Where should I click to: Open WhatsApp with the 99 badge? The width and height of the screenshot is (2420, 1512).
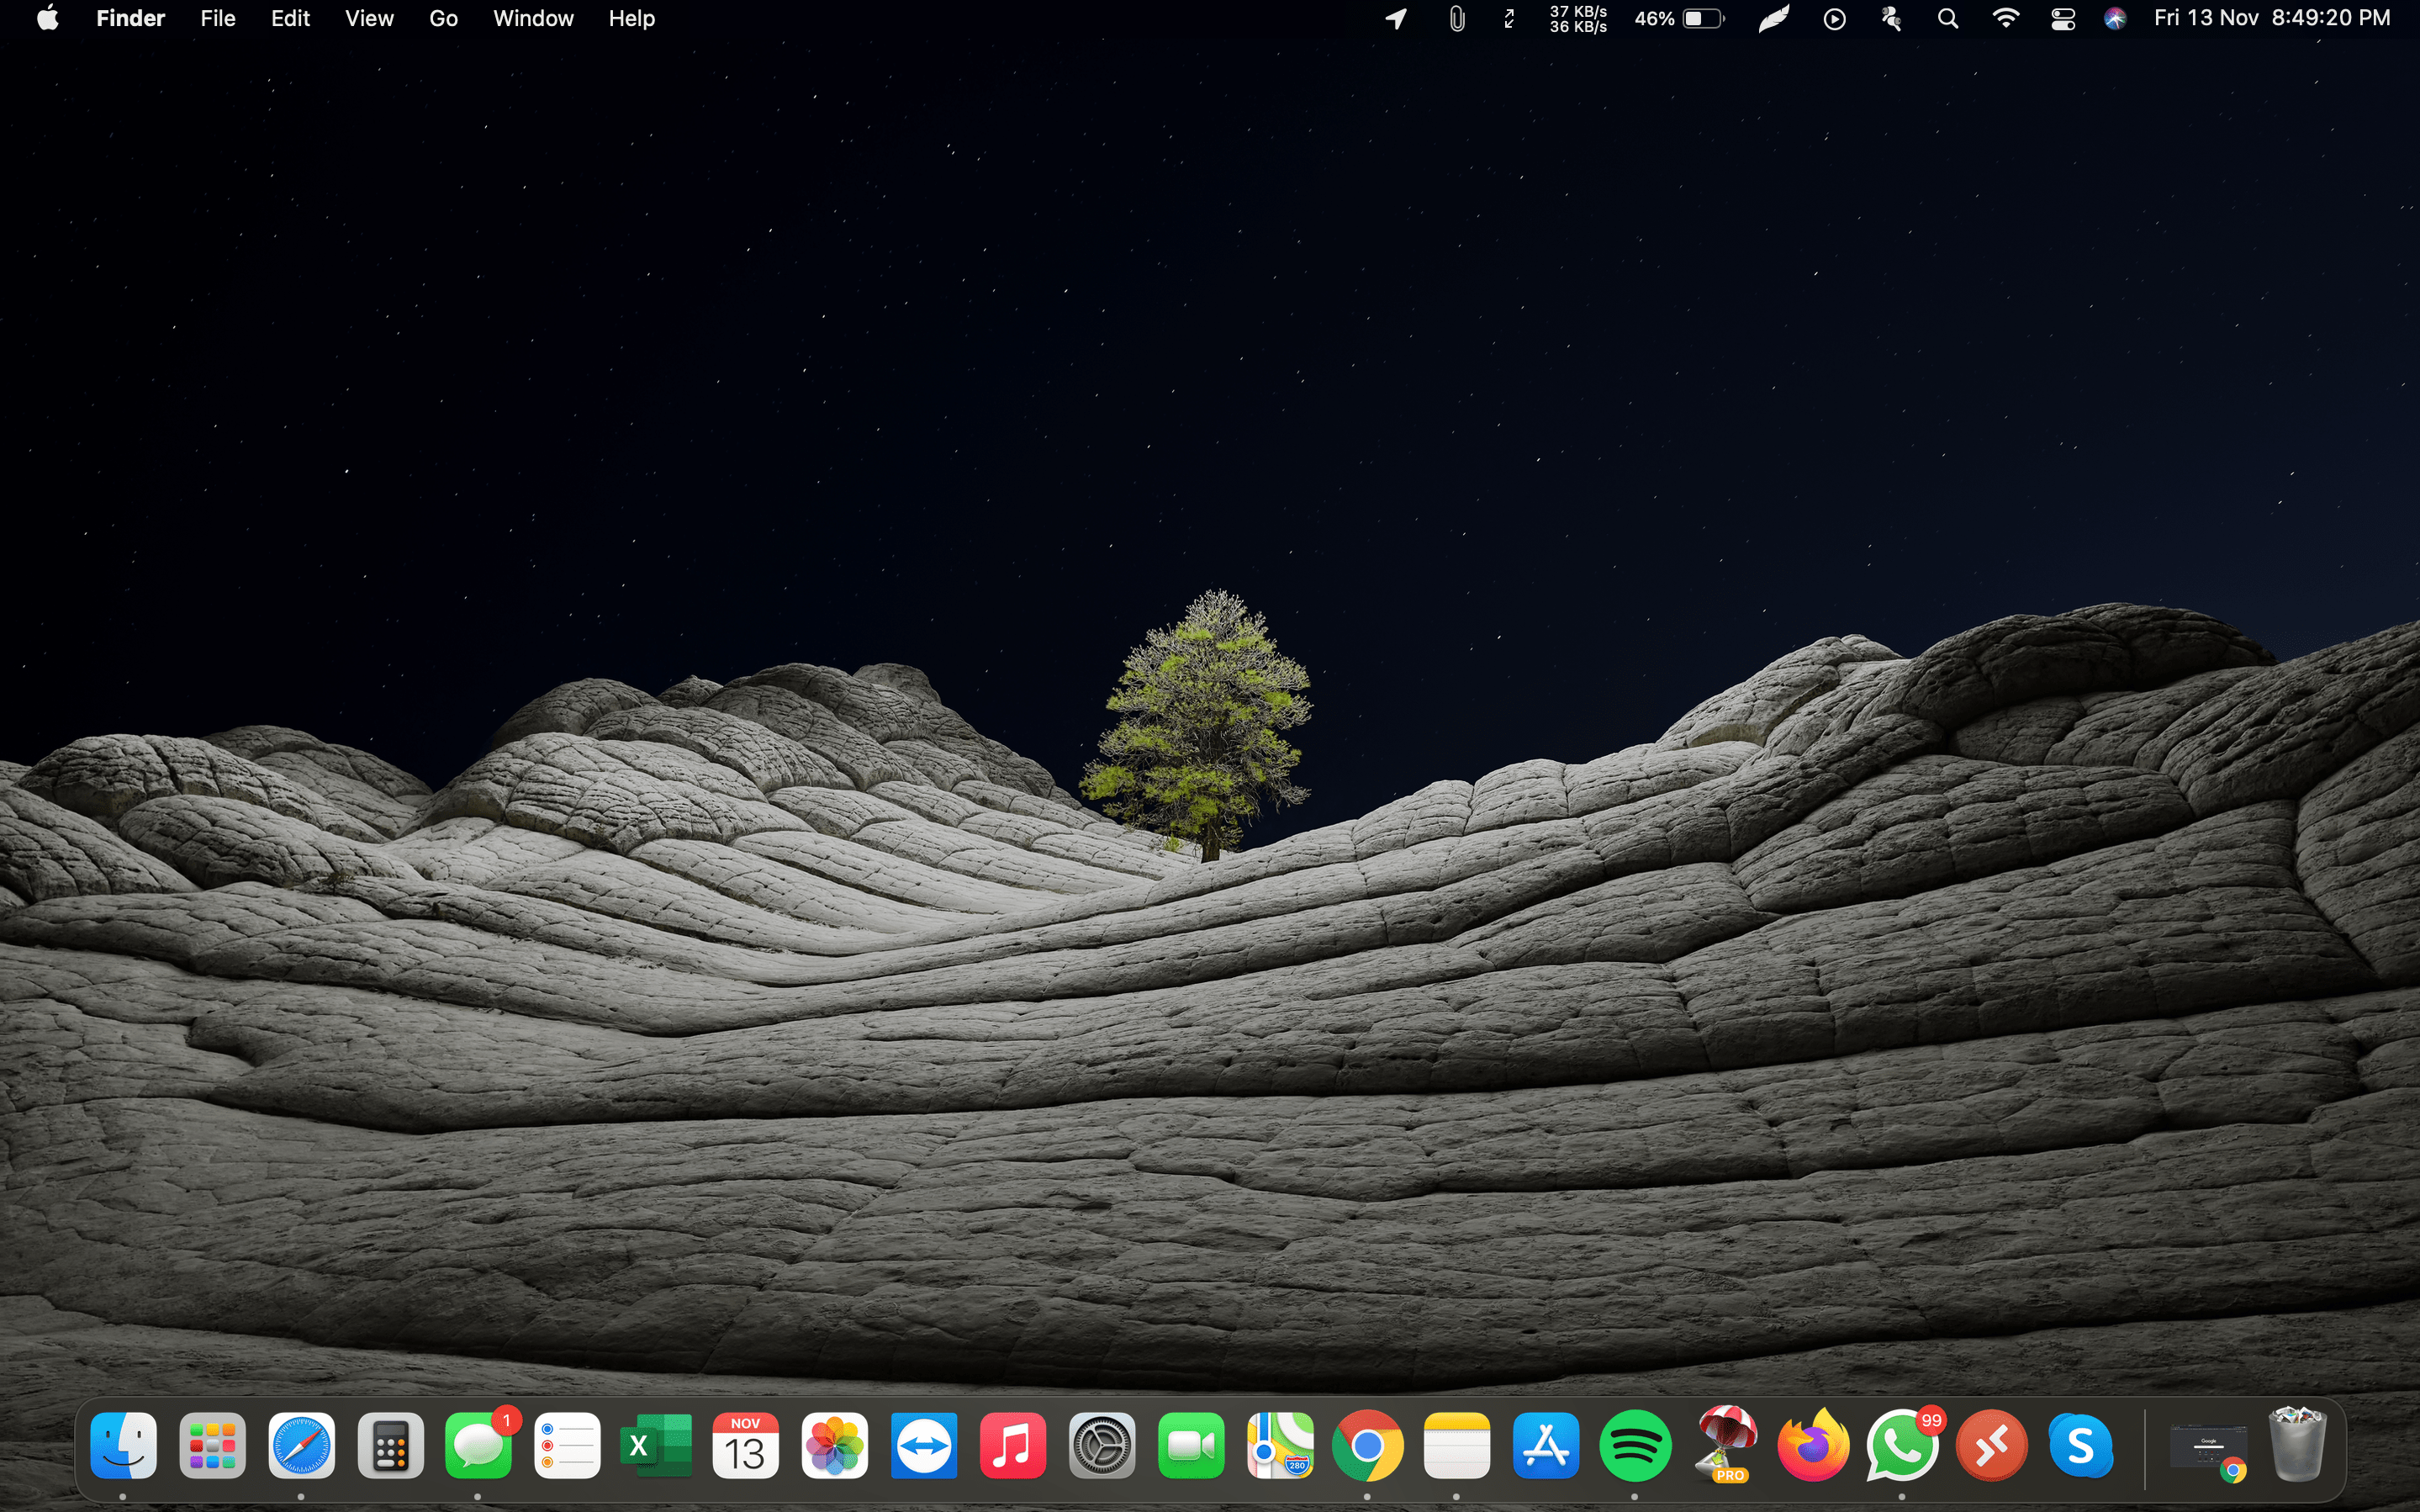(x=1901, y=1446)
